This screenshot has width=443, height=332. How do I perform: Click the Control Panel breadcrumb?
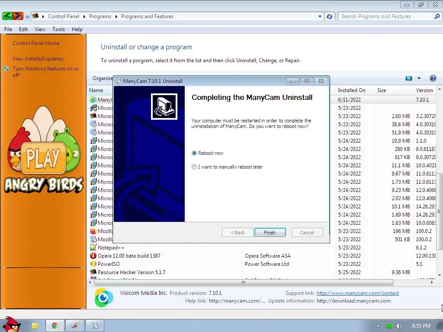(64, 16)
